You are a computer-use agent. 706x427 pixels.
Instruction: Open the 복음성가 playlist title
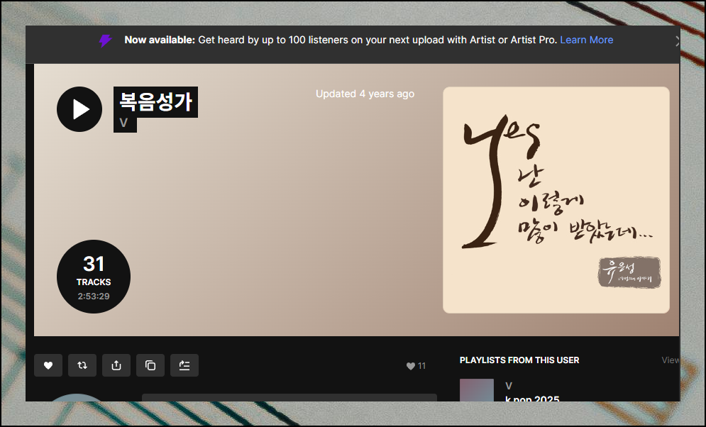tap(156, 102)
